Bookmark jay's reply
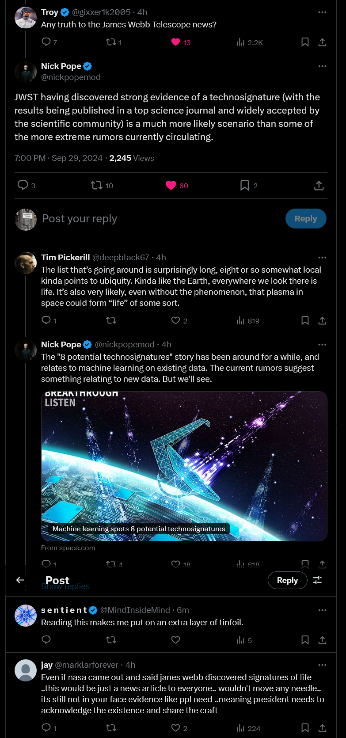346x738 pixels. tap(305, 728)
